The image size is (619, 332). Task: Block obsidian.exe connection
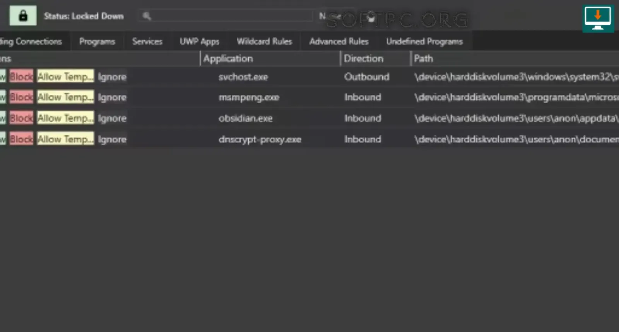(21, 118)
